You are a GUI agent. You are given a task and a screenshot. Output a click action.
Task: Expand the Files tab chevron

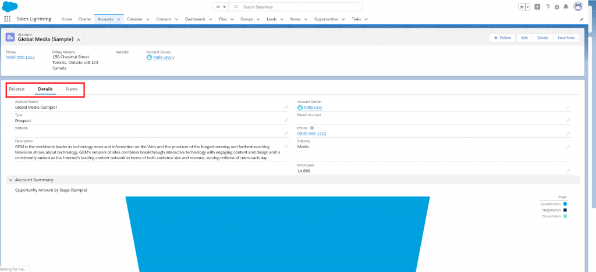pyautogui.click(x=232, y=19)
